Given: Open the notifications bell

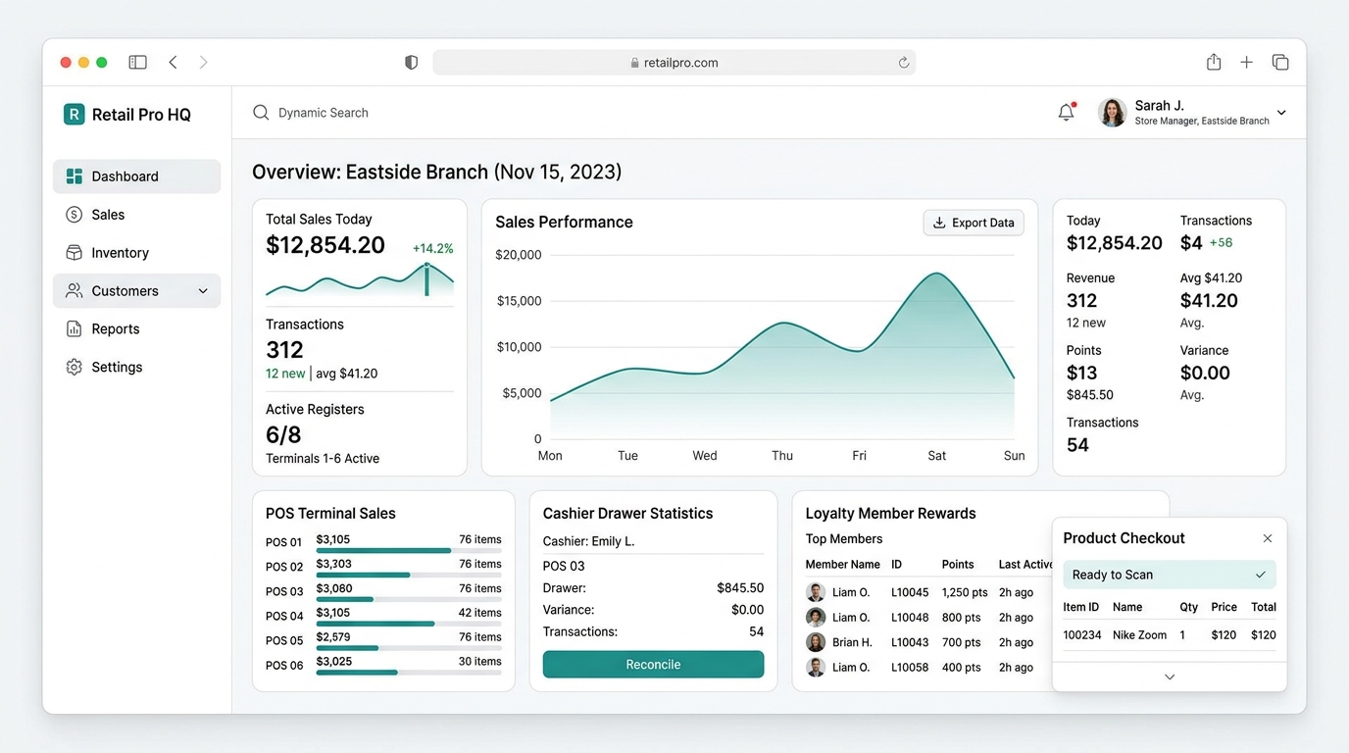Looking at the screenshot, I should [1067, 112].
